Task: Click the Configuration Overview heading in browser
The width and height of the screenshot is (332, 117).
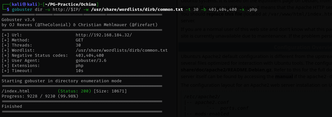Action: pyautogui.click(x=303, y=47)
